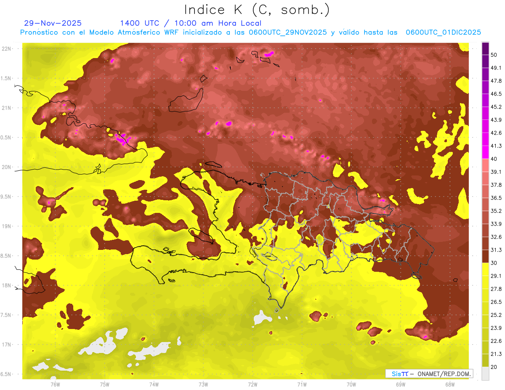Click the dark purple colorbar segment above 50
This screenshot has height=390, width=505.
[485, 48]
